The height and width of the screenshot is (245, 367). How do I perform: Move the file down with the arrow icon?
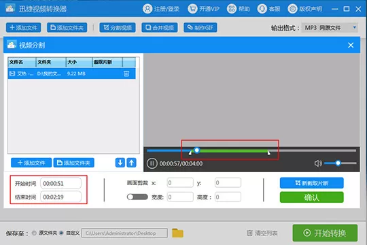(120, 163)
